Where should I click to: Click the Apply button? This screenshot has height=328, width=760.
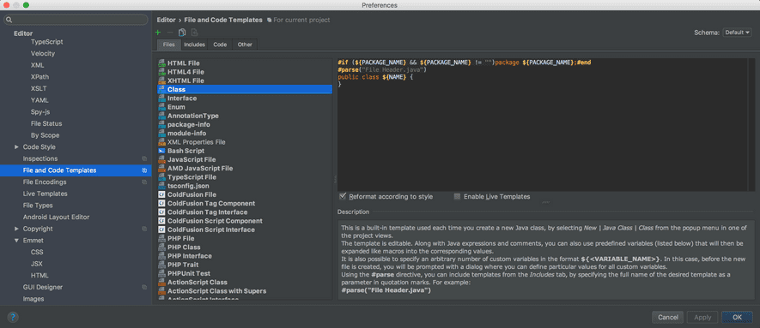tap(702, 318)
